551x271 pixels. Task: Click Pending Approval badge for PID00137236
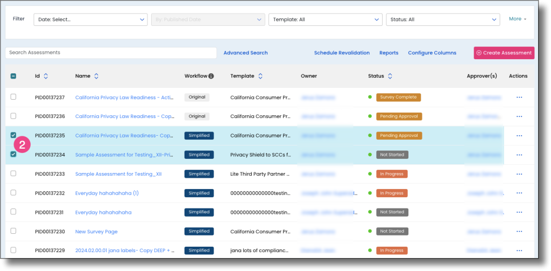click(x=399, y=116)
